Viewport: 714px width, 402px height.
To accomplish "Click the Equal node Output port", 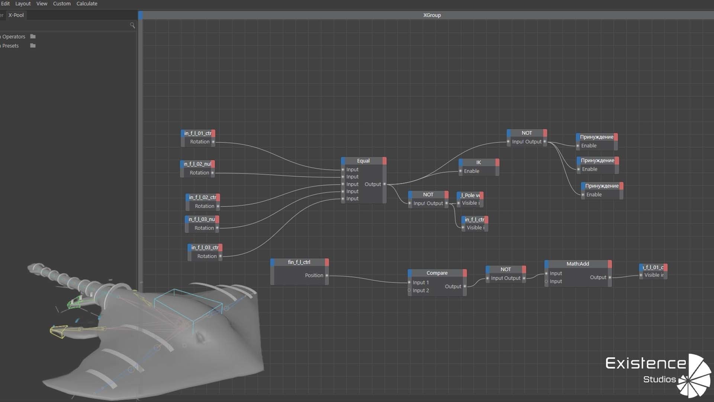I will pos(384,184).
